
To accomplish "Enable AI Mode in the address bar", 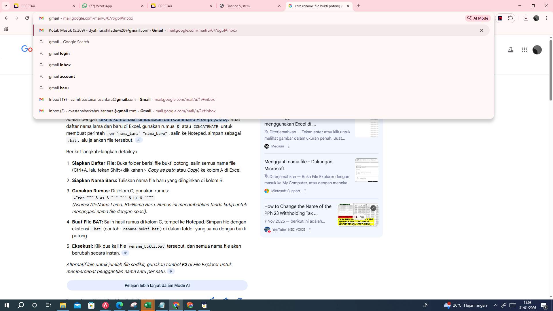I will (x=478, y=18).
